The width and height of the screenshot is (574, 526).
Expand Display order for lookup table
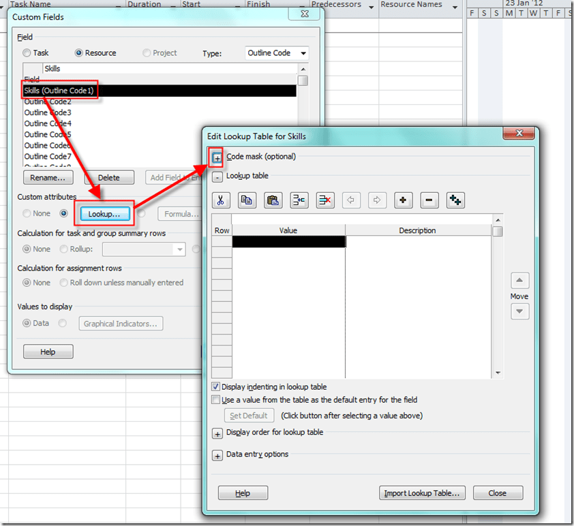217,433
